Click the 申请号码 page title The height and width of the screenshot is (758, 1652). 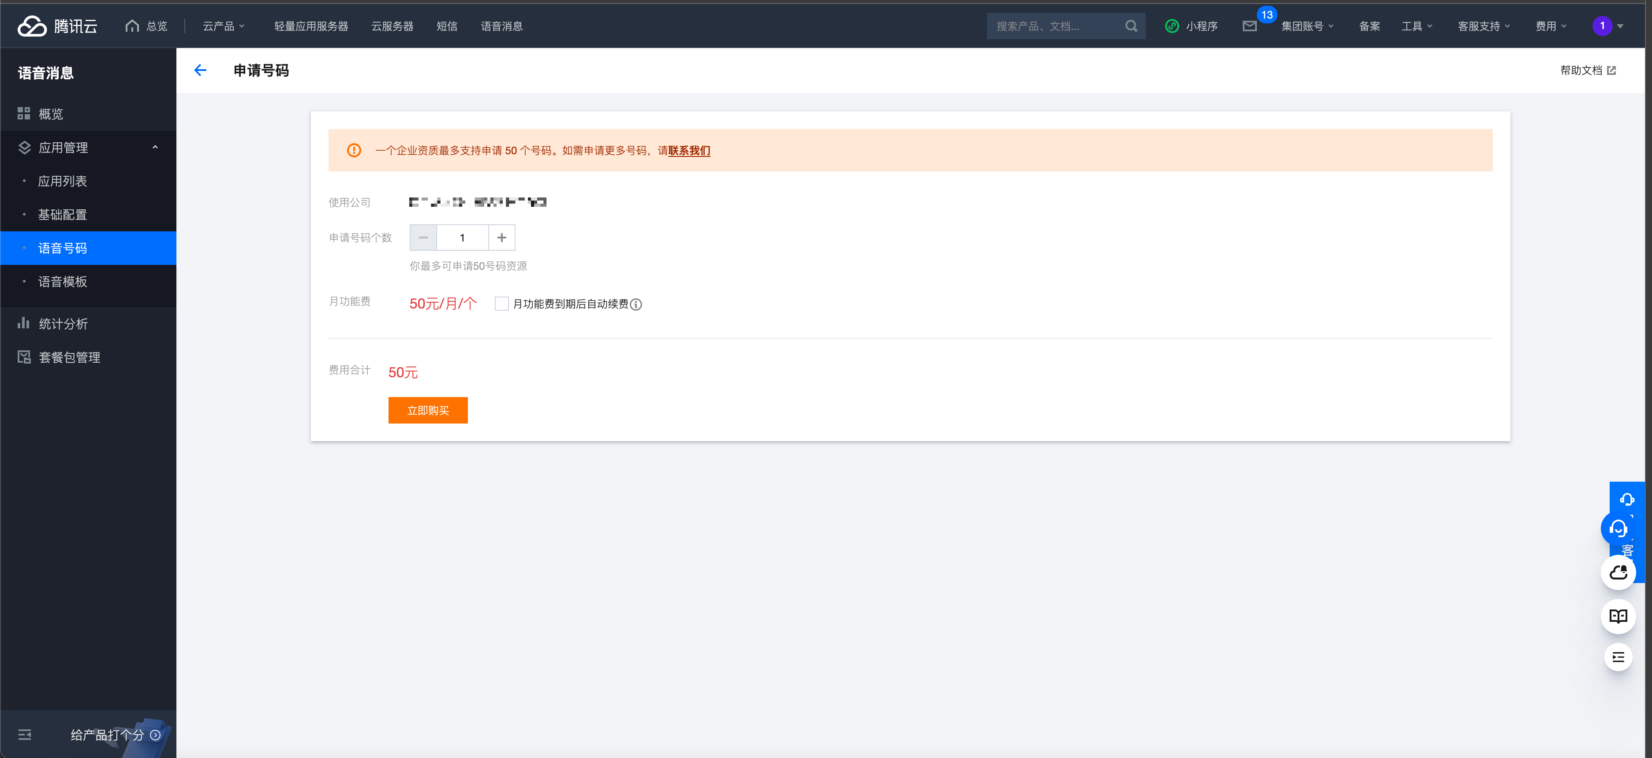(x=261, y=71)
